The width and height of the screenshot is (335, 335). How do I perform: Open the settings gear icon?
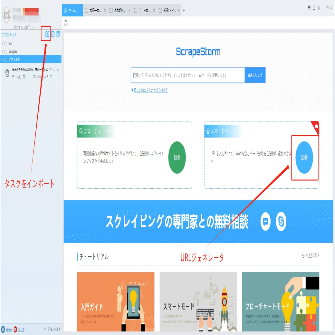pyautogui.click(x=319, y=8)
